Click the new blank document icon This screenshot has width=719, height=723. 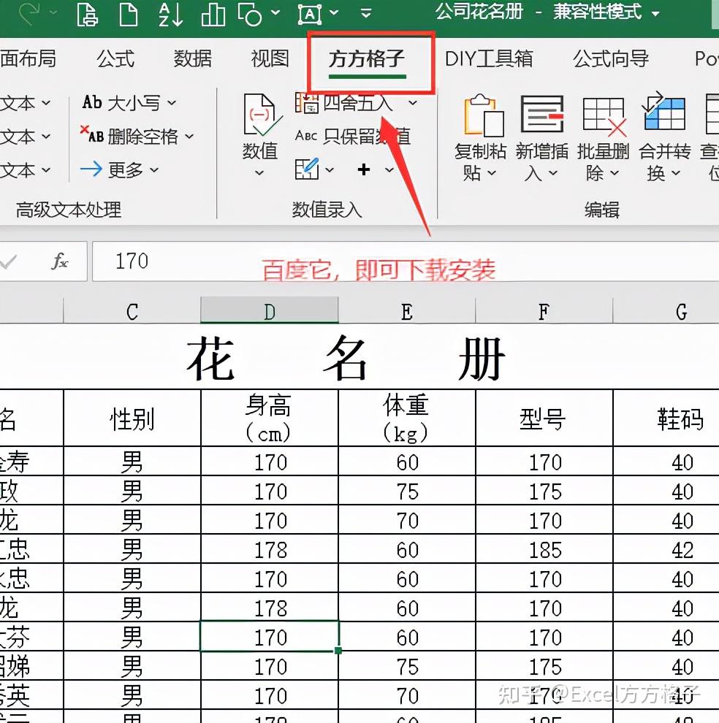tap(129, 14)
